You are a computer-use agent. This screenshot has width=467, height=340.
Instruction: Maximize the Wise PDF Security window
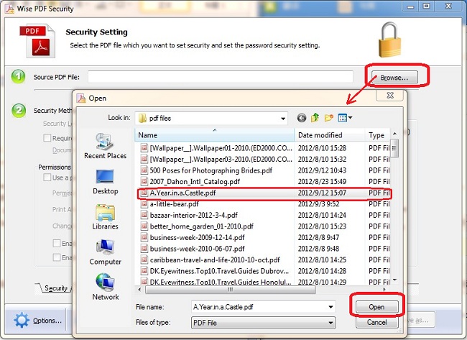[x=427, y=6]
